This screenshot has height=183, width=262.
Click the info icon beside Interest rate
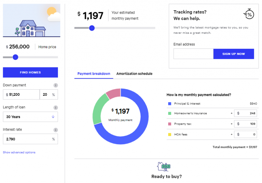(56, 130)
